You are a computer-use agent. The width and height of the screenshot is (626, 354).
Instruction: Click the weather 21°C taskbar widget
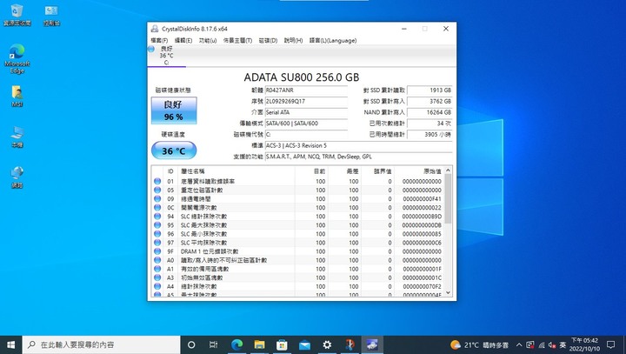coord(479,344)
